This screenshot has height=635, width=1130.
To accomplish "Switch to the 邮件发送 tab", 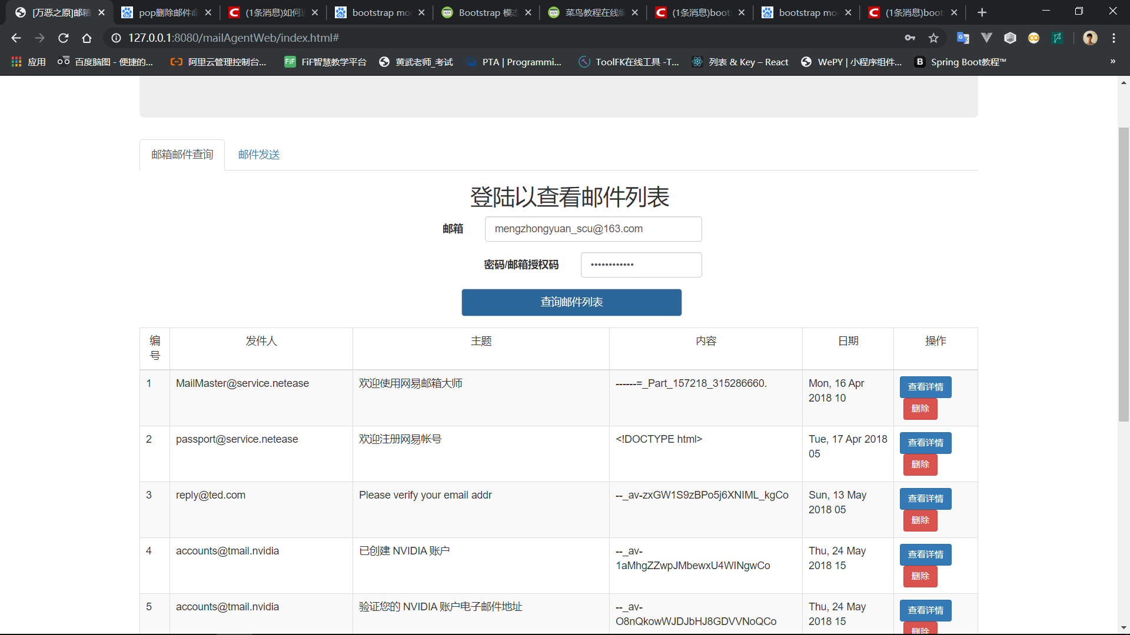I will [259, 155].
